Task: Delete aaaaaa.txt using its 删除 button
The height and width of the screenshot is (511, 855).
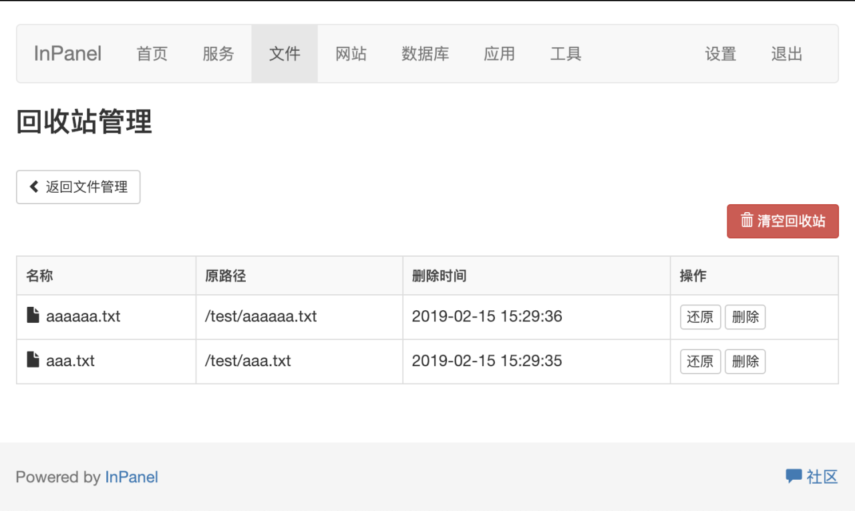Action: (745, 317)
